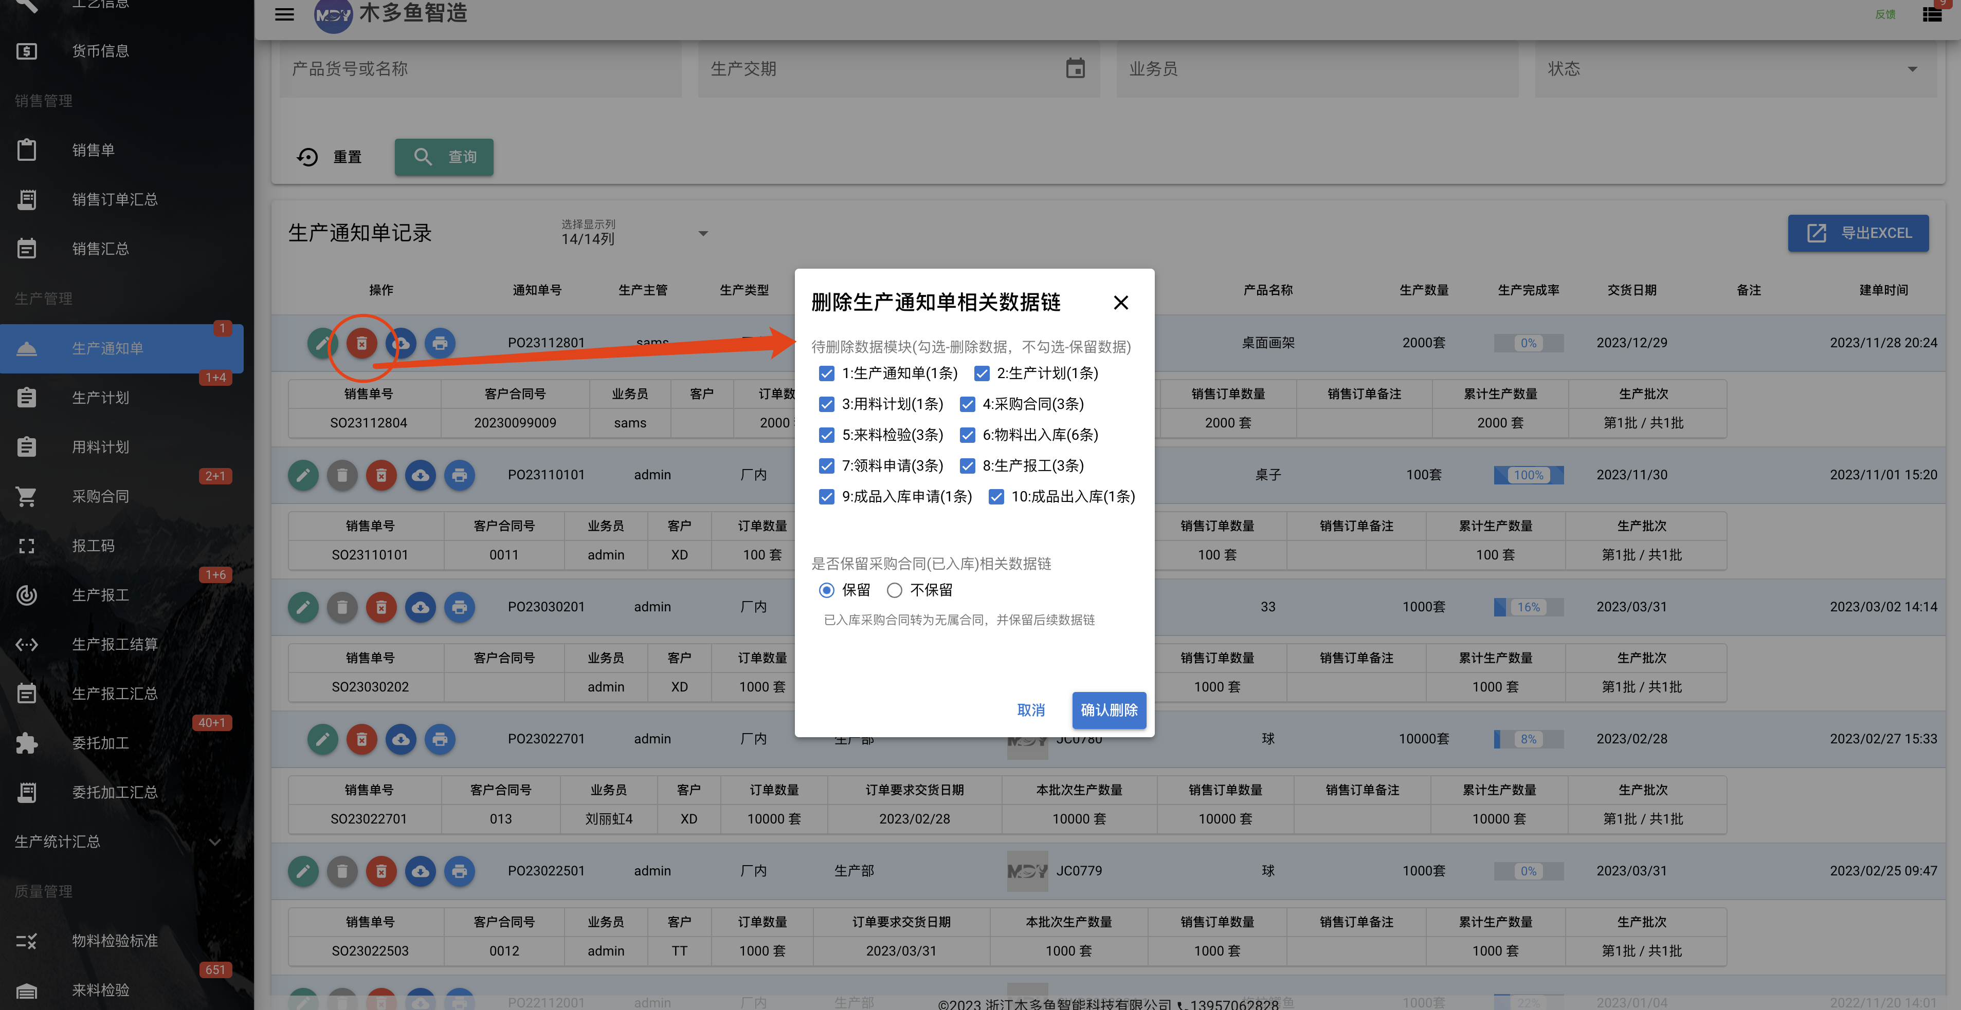This screenshot has height=1010, width=1961.
Task: Select the 不保留 radio option
Action: click(895, 590)
